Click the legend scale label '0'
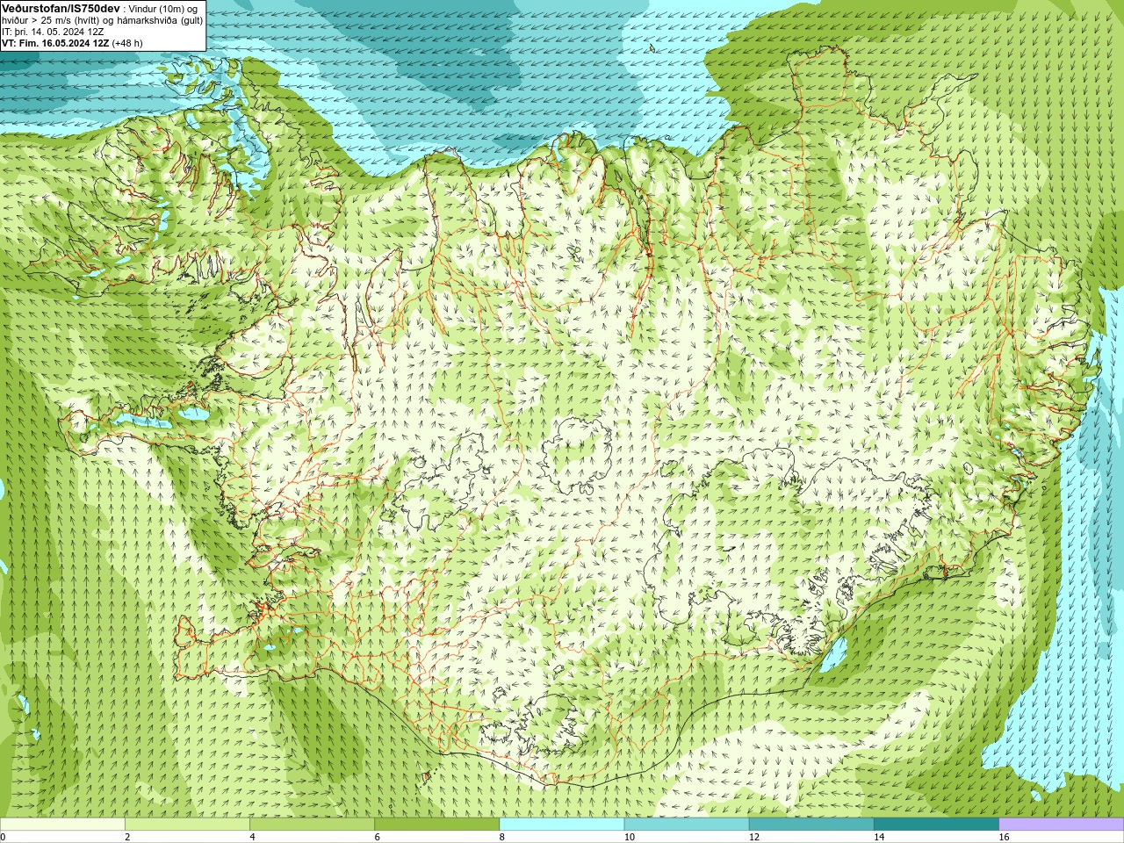 pyautogui.click(x=3, y=837)
